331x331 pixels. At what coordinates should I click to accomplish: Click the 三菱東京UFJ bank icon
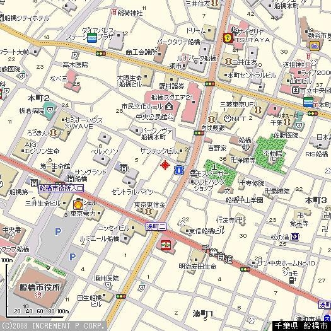(258, 110)
